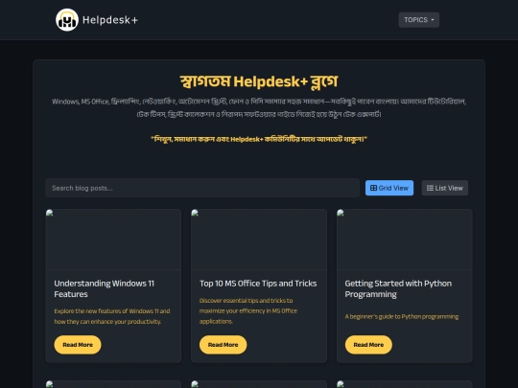Click the Helpdesk+ brand name link
The width and height of the screenshot is (518, 388).
[x=110, y=20]
